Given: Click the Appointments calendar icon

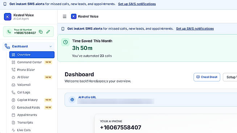Looking at the screenshot, I should point(13,115).
